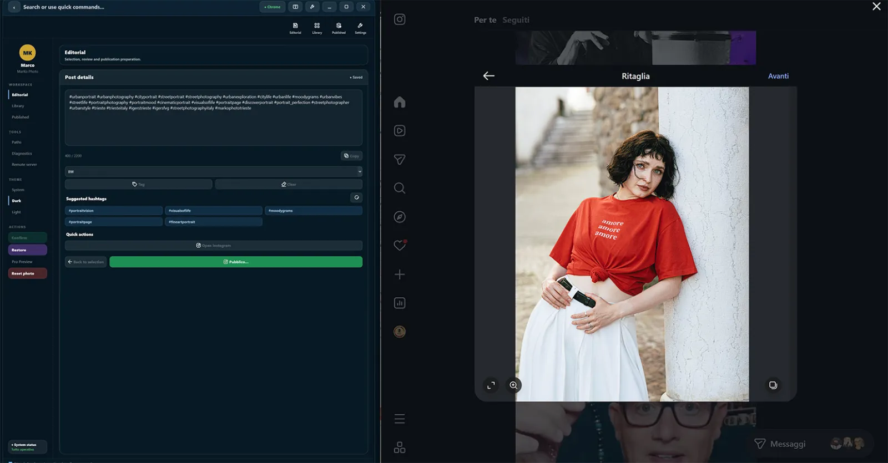Click the back chevron beside search bar

(x=14, y=7)
